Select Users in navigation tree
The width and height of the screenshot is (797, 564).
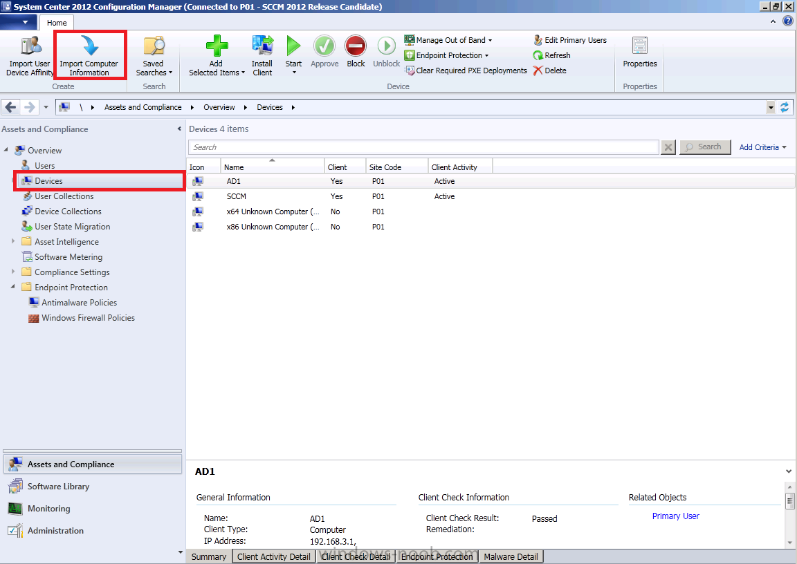click(44, 165)
